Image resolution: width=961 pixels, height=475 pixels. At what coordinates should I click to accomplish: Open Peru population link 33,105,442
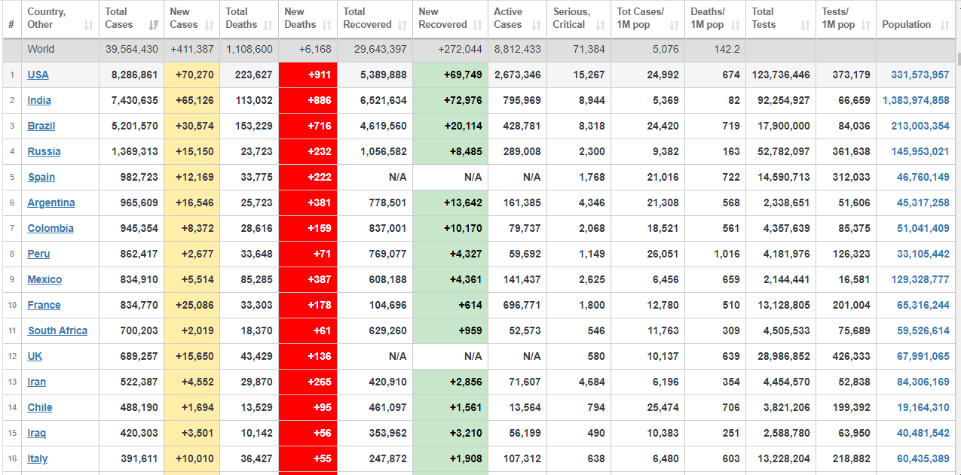coord(923,254)
